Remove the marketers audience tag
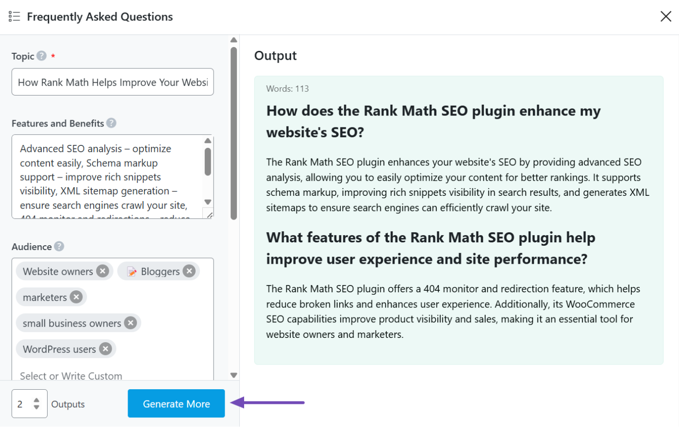The image size is (679, 445). point(76,297)
